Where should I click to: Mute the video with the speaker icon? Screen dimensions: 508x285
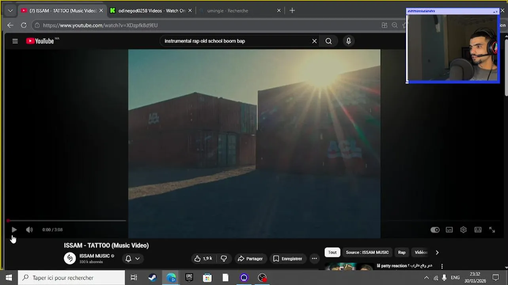point(29,230)
